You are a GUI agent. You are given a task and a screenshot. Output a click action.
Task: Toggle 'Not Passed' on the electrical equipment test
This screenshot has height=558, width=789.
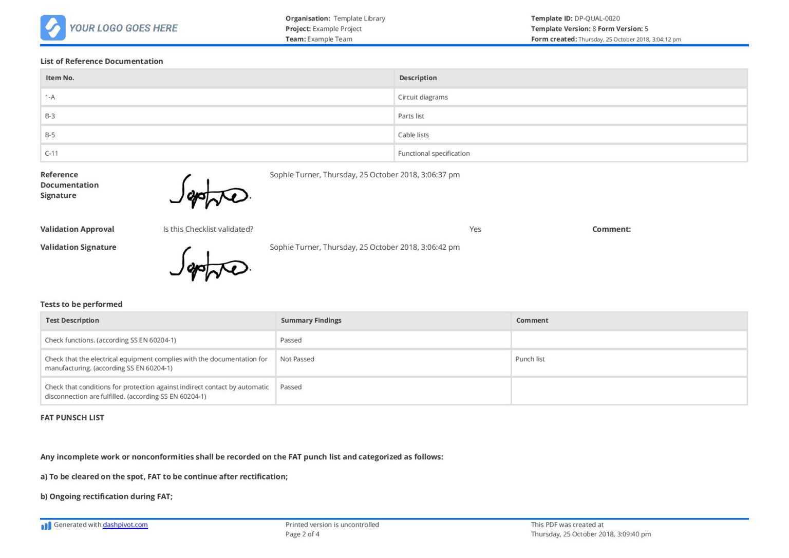(296, 359)
